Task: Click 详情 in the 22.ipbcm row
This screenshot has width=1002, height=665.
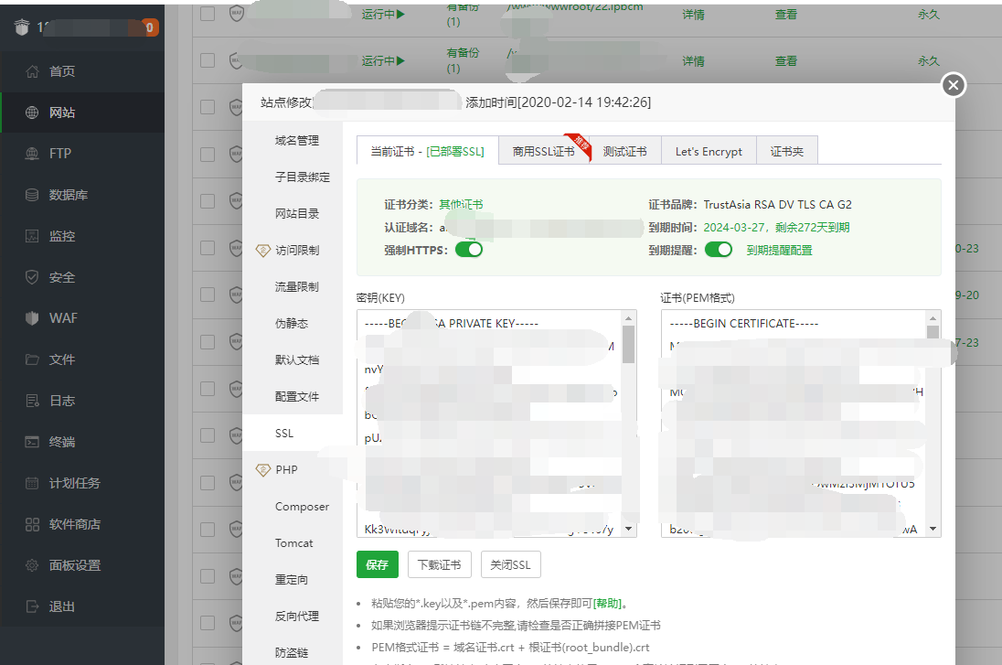Action: 693,14
